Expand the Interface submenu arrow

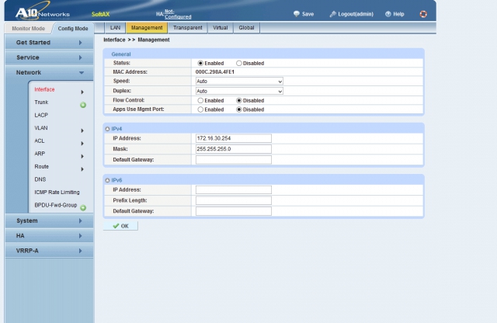click(82, 92)
